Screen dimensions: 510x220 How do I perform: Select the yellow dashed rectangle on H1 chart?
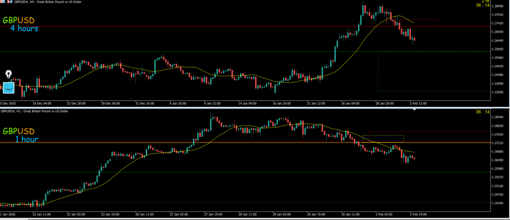pyautogui.click(x=383, y=139)
